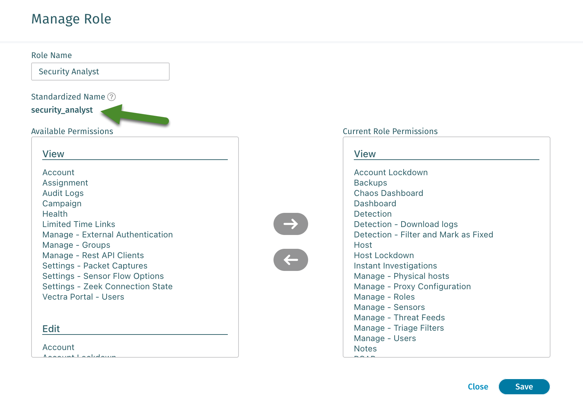Click the Standardized Name help icon
Screen dimensions: 583x405
pos(111,97)
